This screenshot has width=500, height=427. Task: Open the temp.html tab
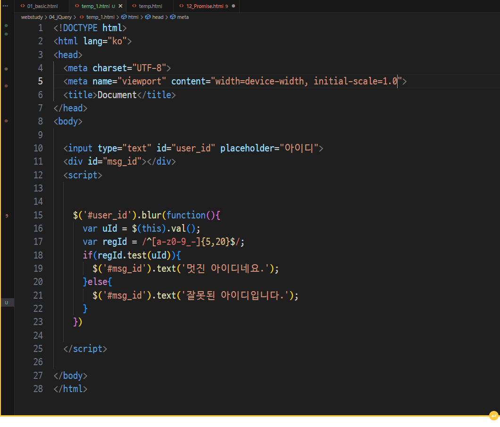tap(150, 6)
